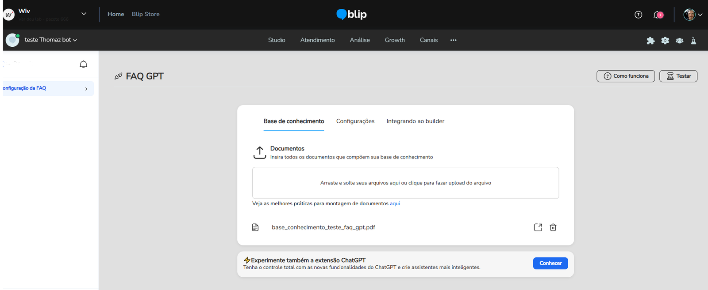
Task: Go to Home in top bar
Action: [116, 14]
